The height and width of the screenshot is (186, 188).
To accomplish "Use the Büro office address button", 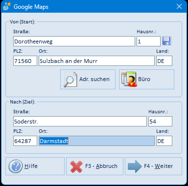I will click(x=146, y=79).
